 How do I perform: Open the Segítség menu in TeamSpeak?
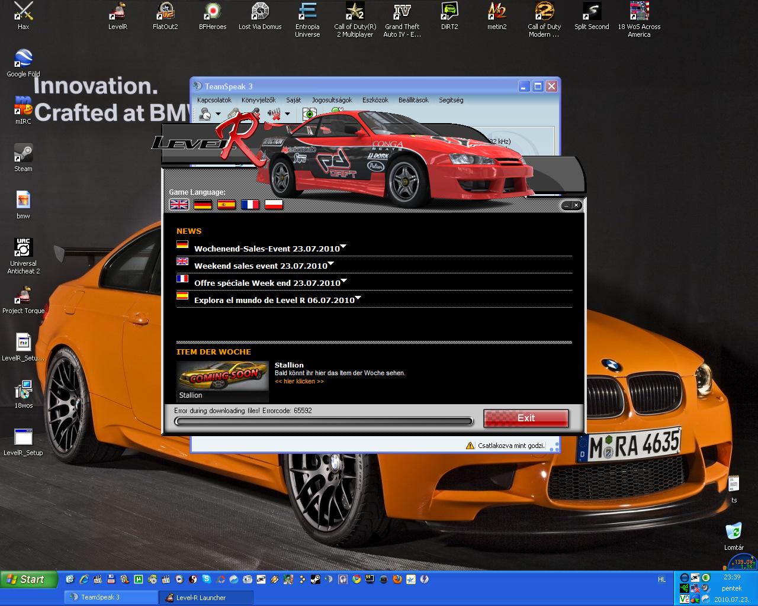451,100
